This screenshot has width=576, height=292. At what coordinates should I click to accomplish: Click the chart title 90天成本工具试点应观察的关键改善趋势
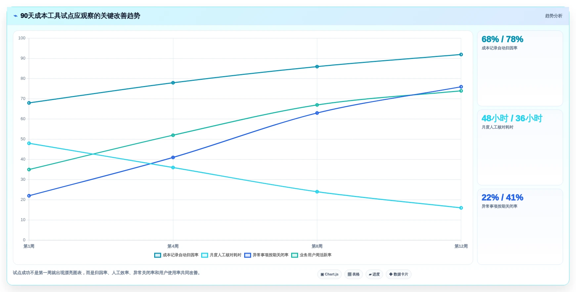tap(80, 16)
